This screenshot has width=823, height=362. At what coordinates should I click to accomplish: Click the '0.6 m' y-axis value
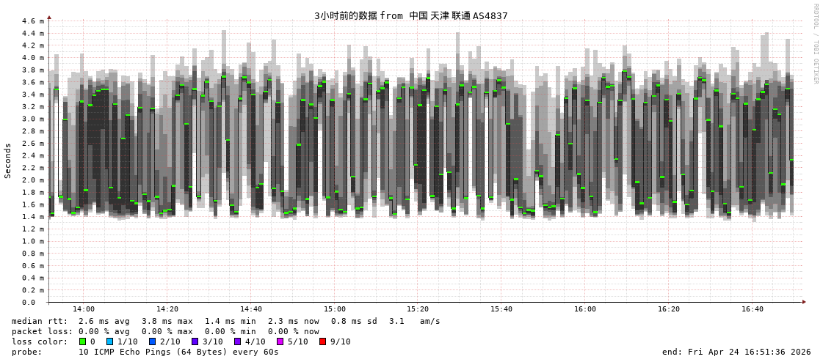(33, 265)
